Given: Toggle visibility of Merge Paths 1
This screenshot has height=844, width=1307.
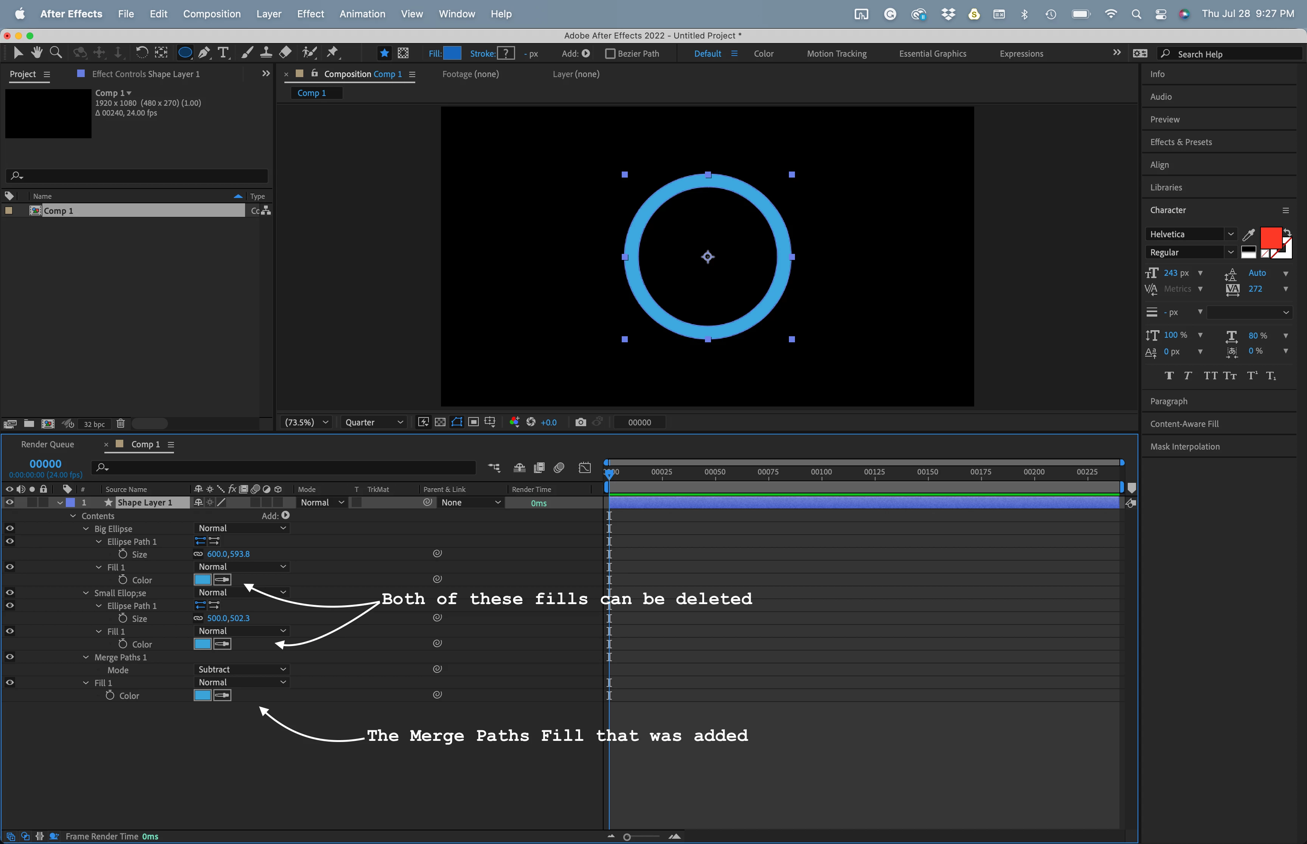Looking at the screenshot, I should pyautogui.click(x=9, y=657).
